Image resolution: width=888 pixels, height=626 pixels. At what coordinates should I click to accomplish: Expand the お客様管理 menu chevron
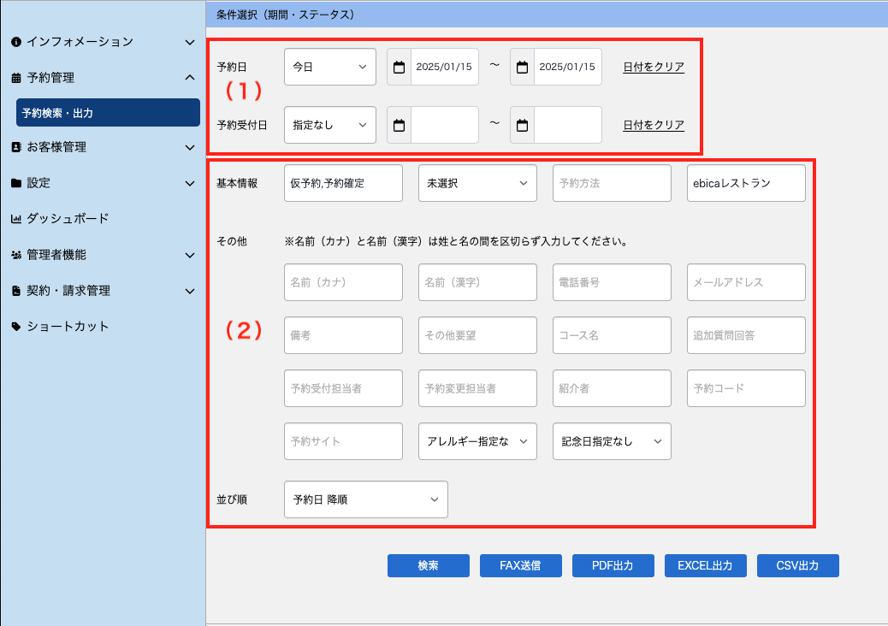click(x=190, y=147)
